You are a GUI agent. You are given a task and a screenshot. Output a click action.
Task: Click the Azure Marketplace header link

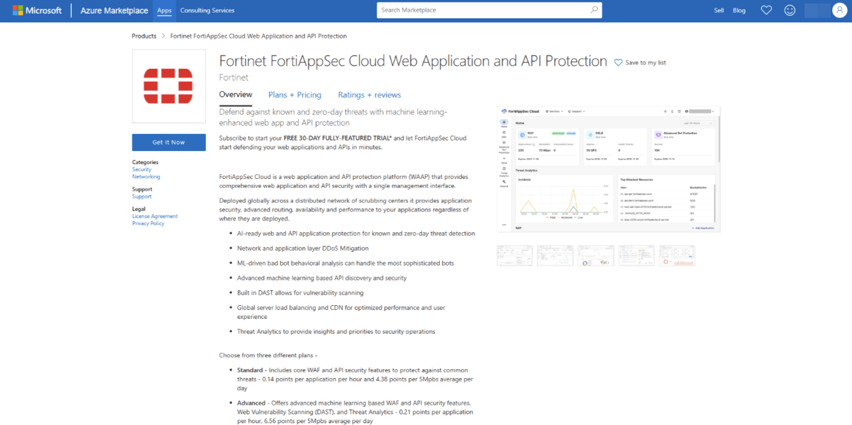coord(113,10)
